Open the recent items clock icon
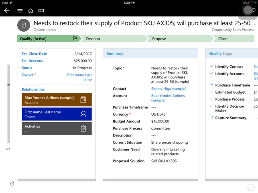Viewport: 258px width, 193px height. (x=12, y=183)
